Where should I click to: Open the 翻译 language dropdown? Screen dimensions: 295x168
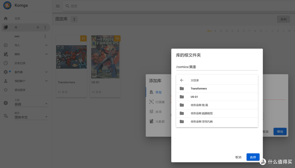coord(31,117)
